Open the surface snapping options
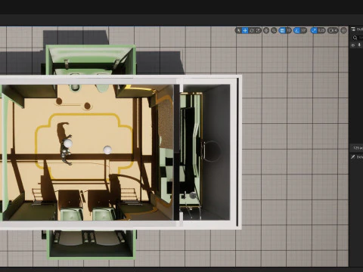Screen dimensions: 363x272 point(274,30)
